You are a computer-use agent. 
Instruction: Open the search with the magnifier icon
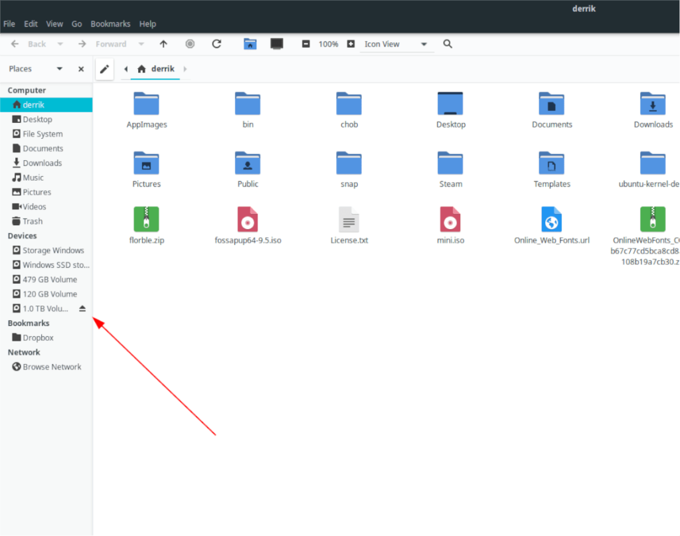[x=447, y=44]
